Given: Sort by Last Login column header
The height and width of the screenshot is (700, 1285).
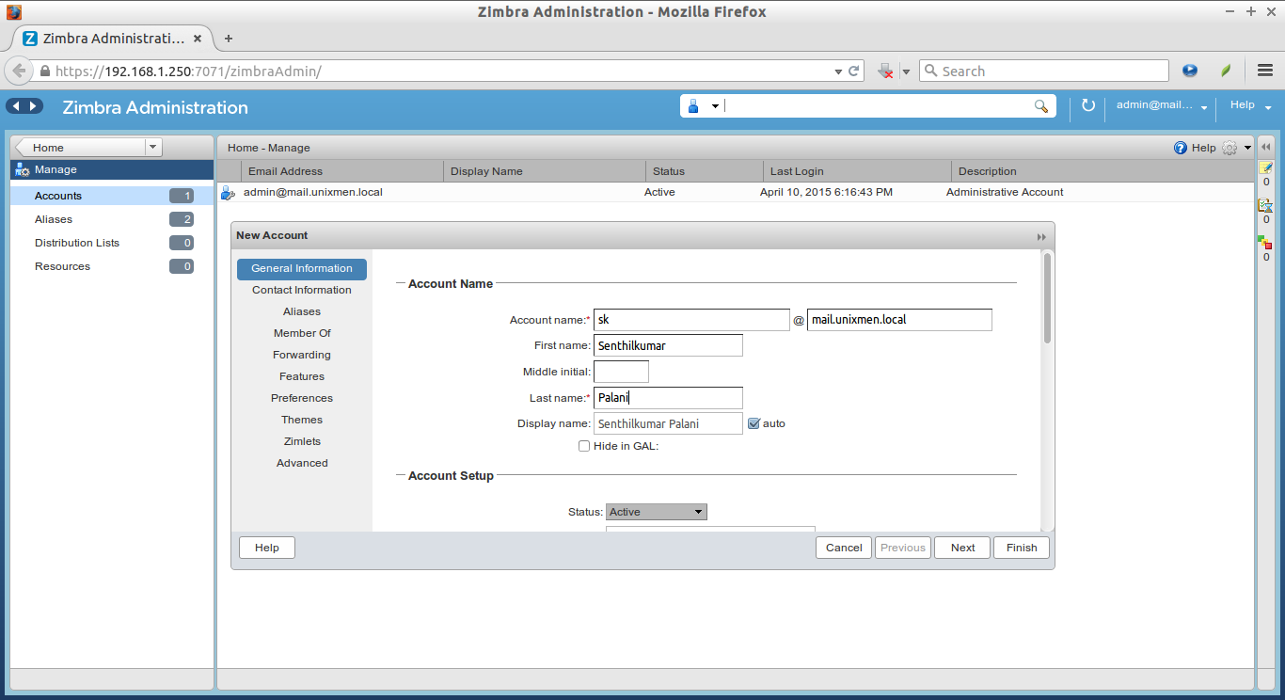Looking at the screenshot, I should [857, 171].
